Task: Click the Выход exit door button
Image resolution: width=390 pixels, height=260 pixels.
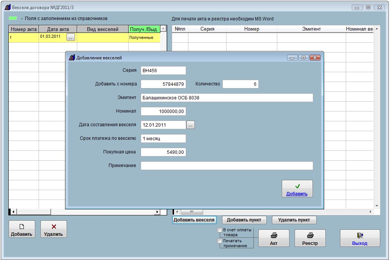Action: pyautogui.click(x=360, y=238)
